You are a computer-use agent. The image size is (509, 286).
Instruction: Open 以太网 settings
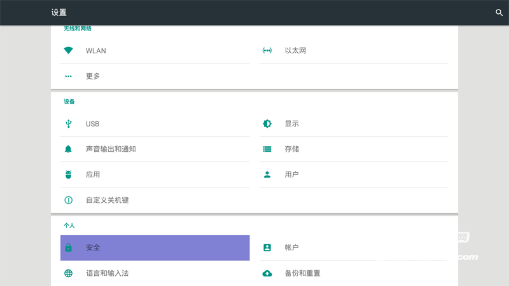coord(354,51)
